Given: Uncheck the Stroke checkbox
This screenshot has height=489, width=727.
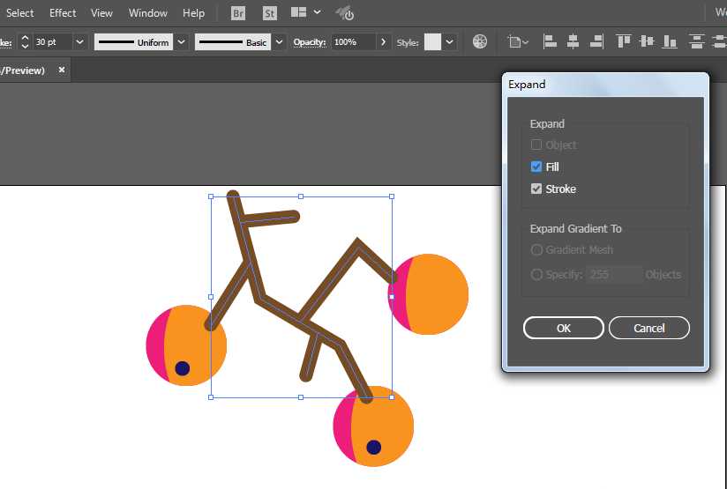Looking at the screenshot, I should (x=536, y=189).
